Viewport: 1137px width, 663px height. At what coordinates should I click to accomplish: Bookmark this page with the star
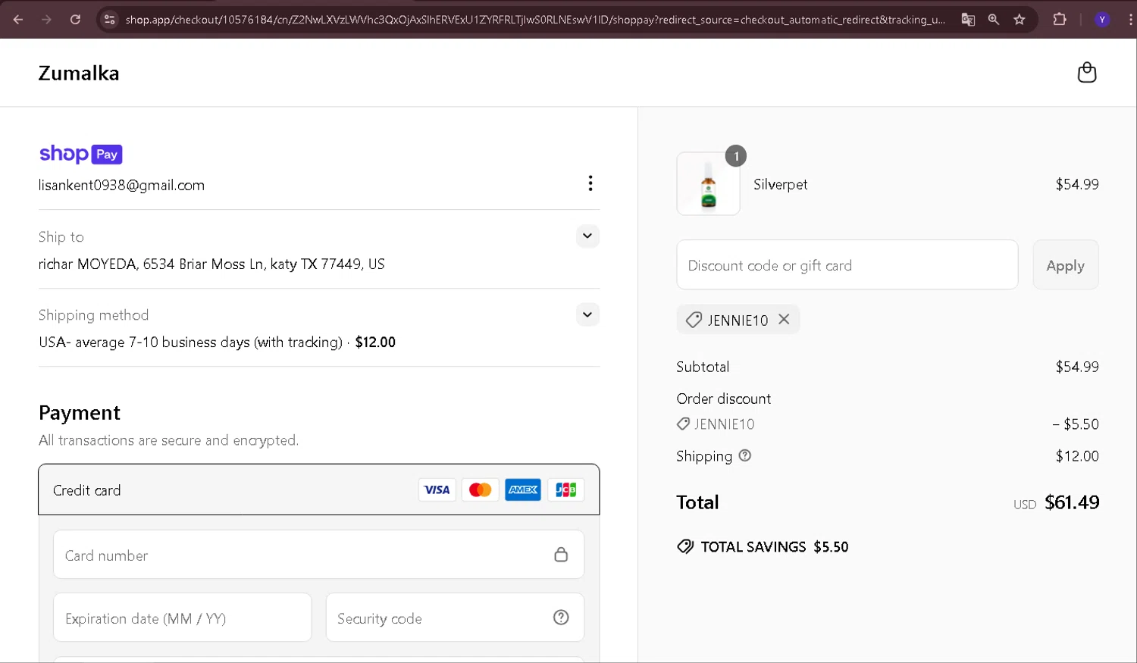click(x=1020, y=20)
